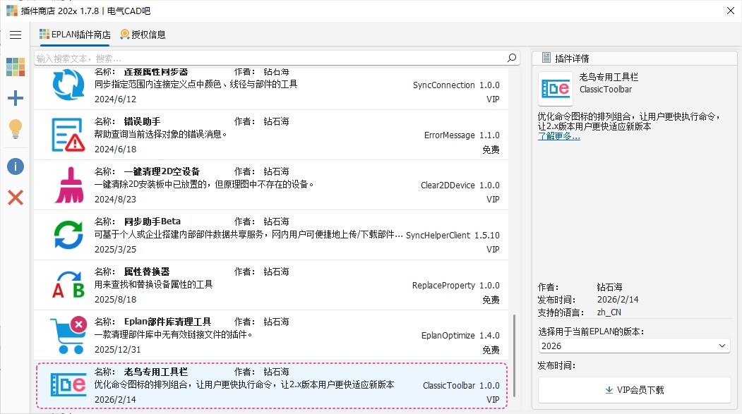Open the 了解更多 link

[x=558, y=136]
